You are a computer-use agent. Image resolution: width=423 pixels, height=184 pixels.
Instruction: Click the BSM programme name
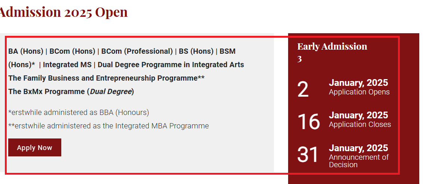click(228, 51)
